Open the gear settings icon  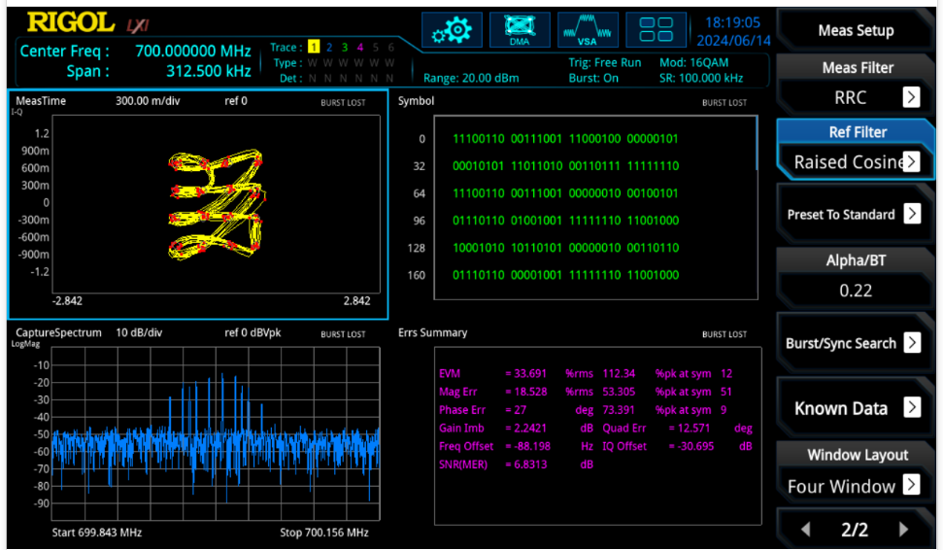452,29
